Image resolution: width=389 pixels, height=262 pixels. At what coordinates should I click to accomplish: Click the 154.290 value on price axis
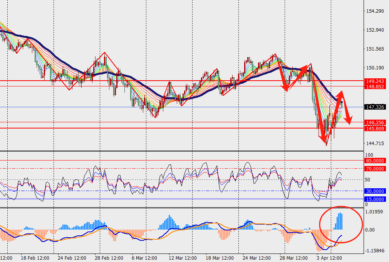(375, 11)
